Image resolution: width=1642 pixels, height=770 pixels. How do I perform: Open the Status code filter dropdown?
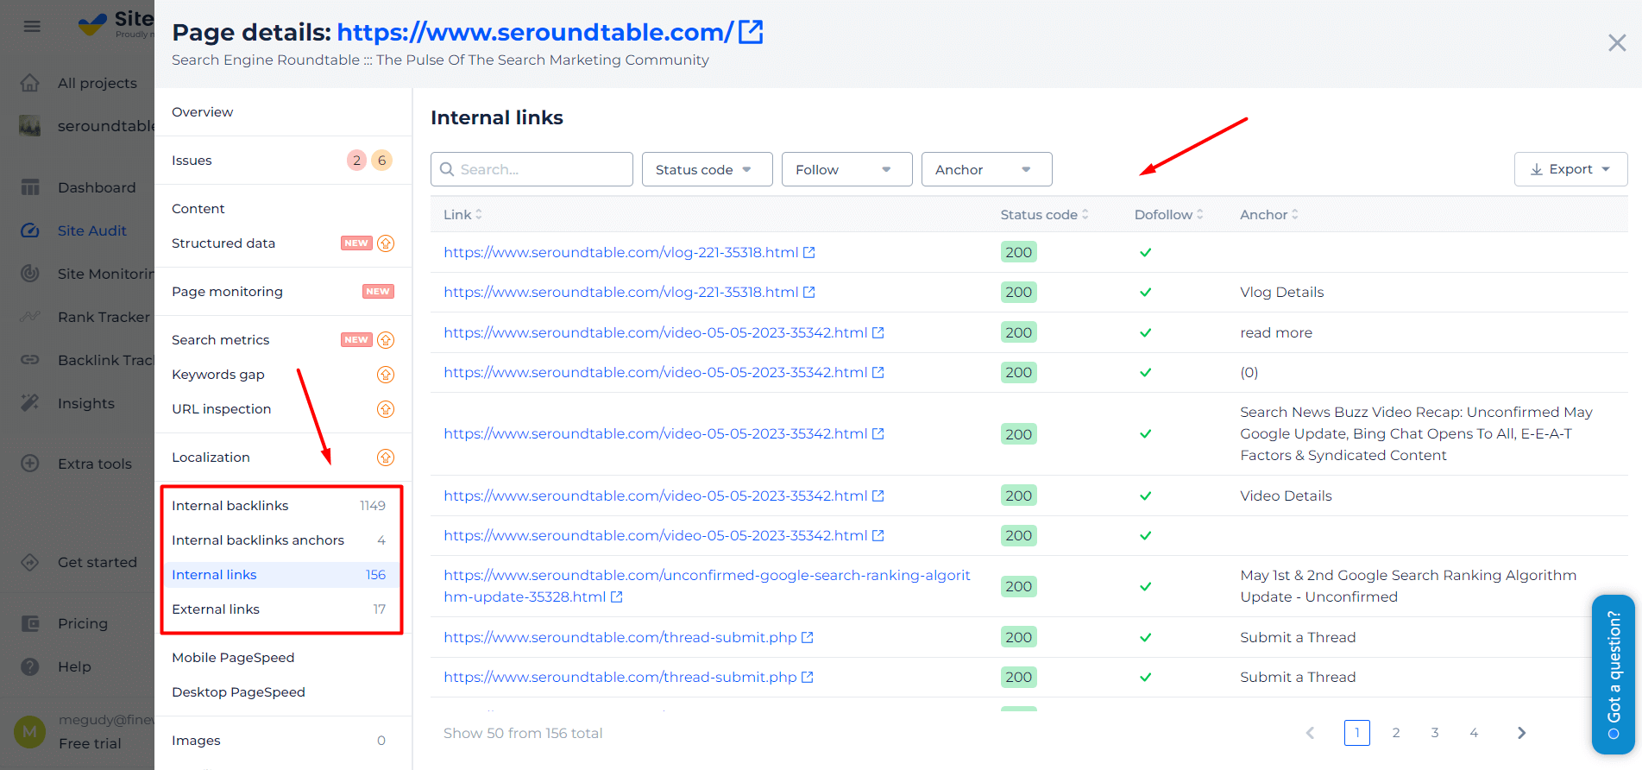tap(708, 169)
